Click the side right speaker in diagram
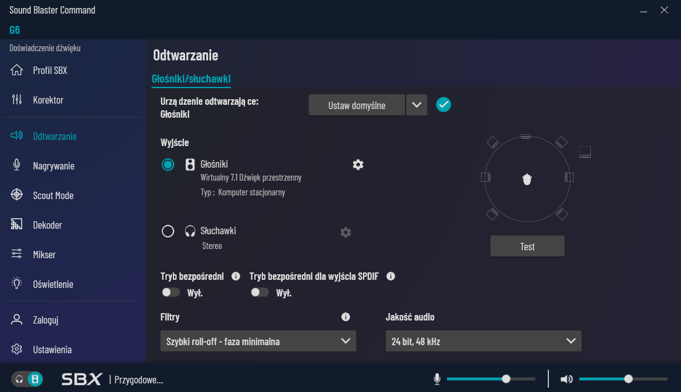Image resolution: width=681 pixels, height=392 pixels. 569,177
